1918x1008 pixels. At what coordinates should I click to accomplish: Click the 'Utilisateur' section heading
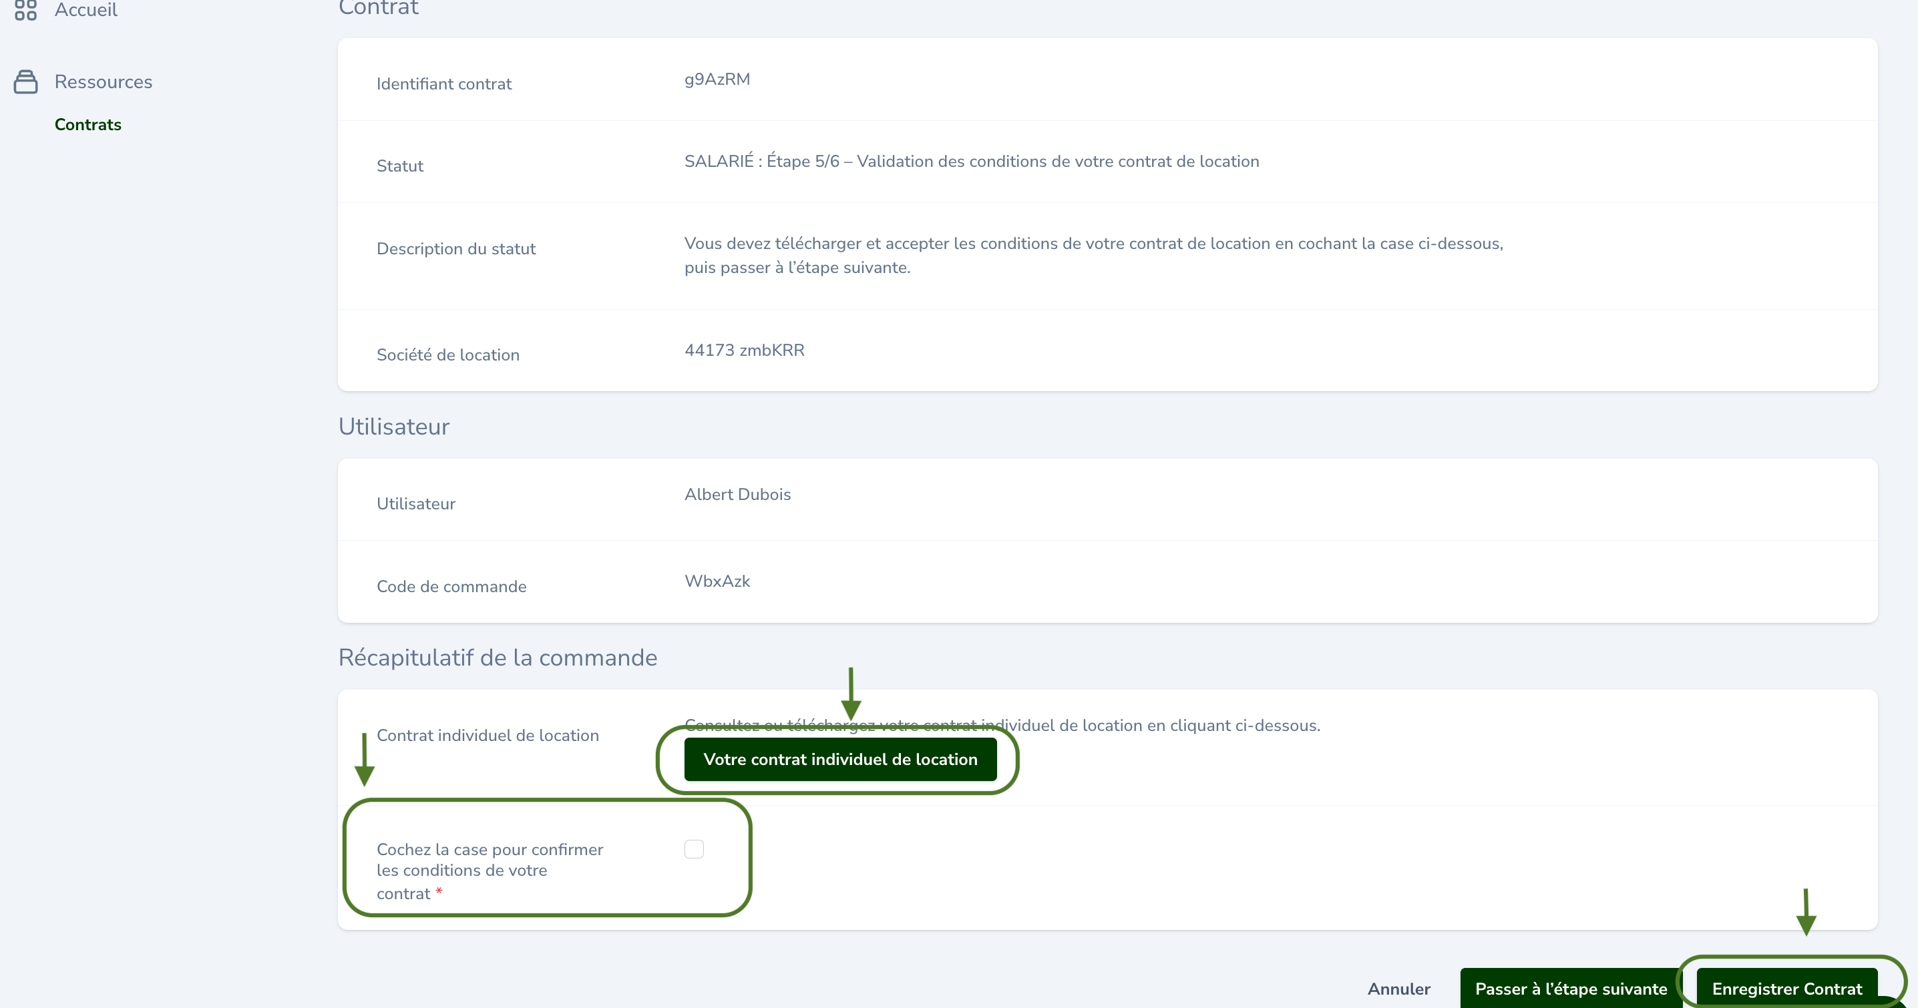tap(394, 427)
